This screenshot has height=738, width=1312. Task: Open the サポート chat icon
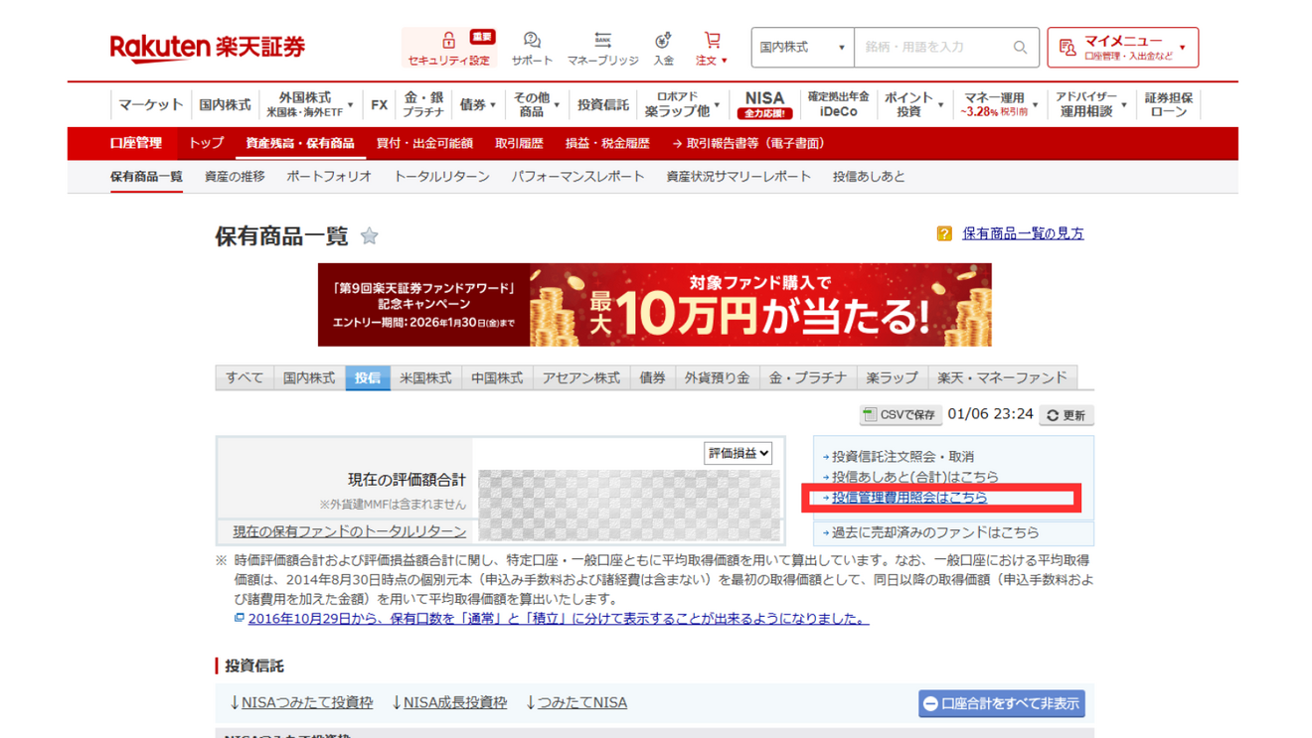[x=532, y=41]
